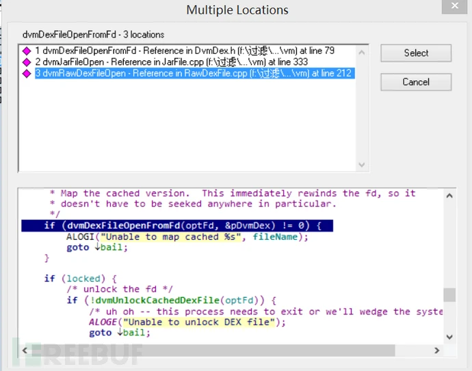Select the DvmDex.h line 79 reference entry
472x371 pixels.
tap(185, 51)
